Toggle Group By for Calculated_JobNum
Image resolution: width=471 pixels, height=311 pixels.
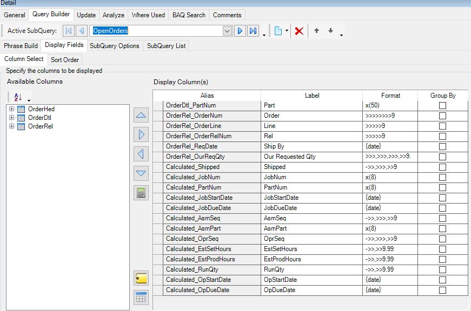click(x=442, y=177)
